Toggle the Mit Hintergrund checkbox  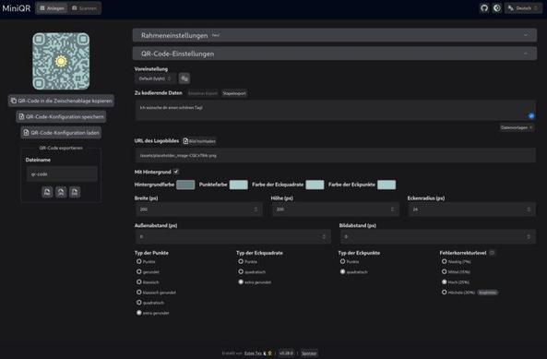(176, 172)
